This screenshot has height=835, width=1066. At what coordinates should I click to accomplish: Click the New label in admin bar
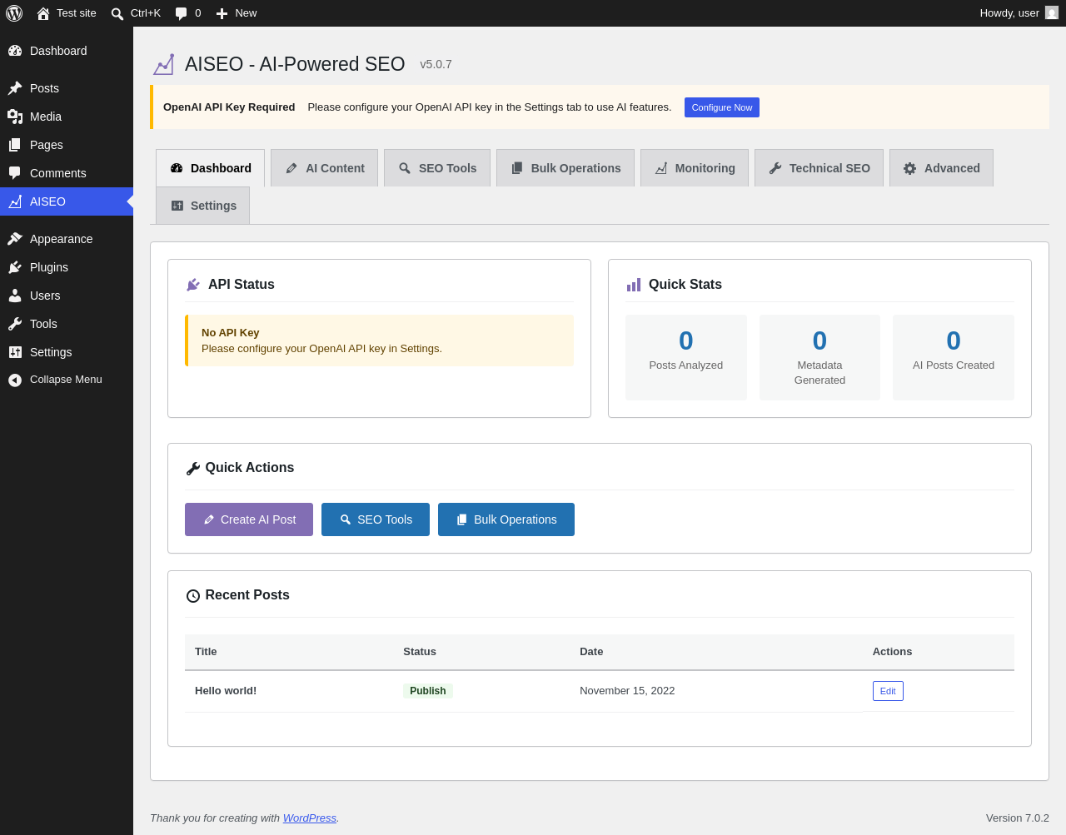[x=246, y=13]
